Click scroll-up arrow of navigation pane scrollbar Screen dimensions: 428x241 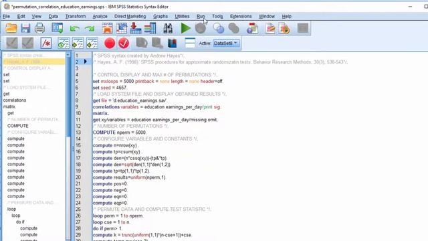pyautogui.click(x=68, y=55)
